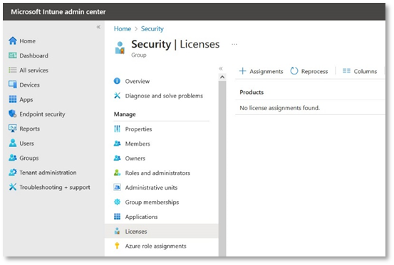The width and height of the screenshot is (394, 265).
Task: Select the Apps grid icon
Action: [x=12, y=99]
